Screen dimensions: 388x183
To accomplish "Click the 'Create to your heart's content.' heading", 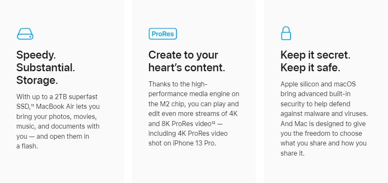I will (x=187, y=61).
